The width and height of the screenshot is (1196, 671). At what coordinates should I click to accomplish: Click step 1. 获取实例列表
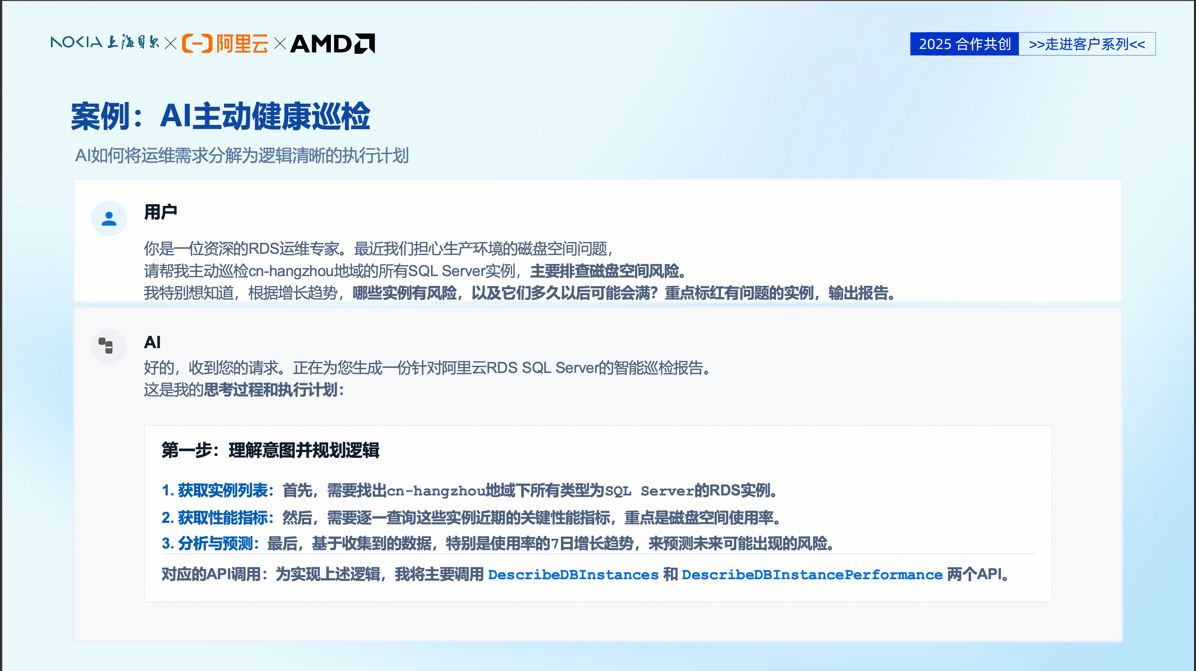coord(217,490)
